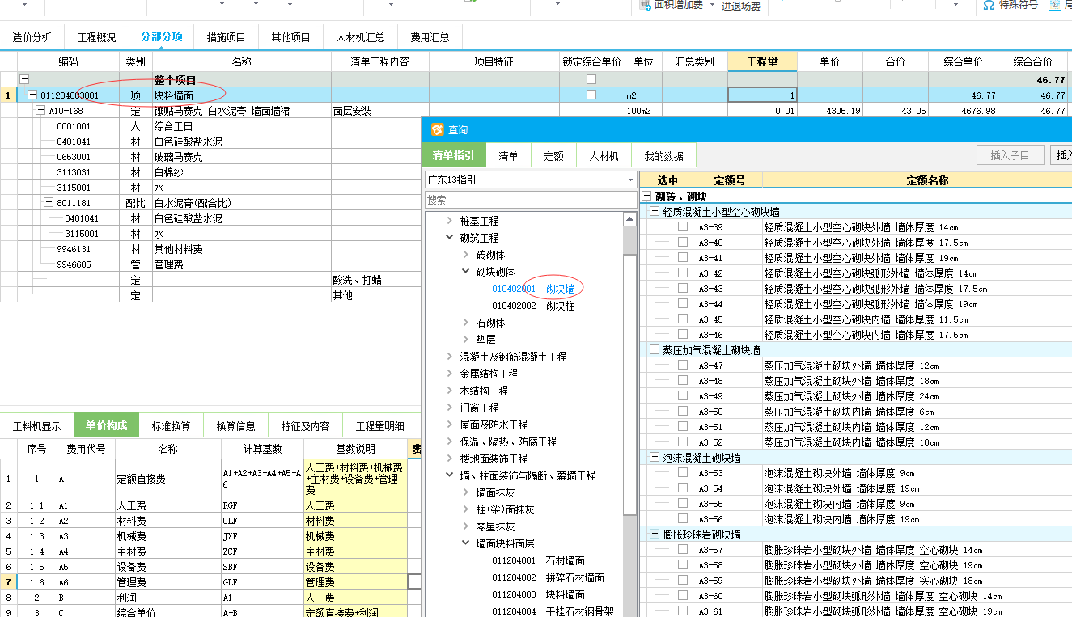The image size is (1072, 617).
Task: Switch to the 造价分析 tab
Action: 32,37
